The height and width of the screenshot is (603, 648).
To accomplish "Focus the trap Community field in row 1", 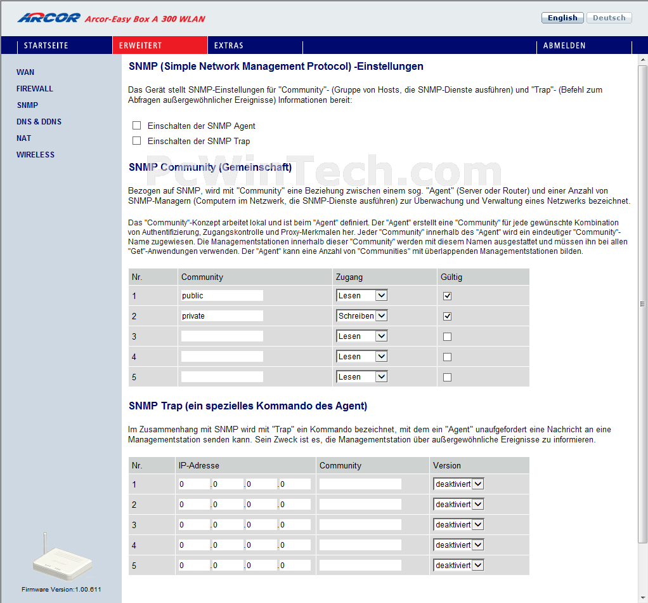I will click(360, 484).
